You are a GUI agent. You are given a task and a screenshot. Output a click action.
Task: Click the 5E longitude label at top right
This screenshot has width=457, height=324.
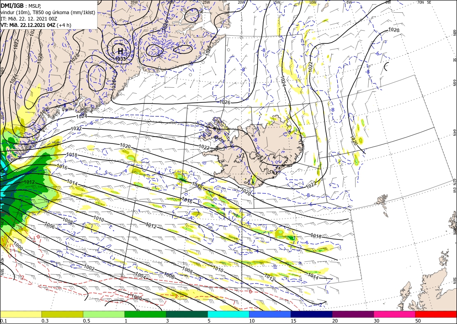point(429,2)
